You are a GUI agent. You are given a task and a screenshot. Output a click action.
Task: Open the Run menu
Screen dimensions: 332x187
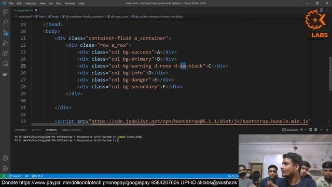[x=59, y=4]
